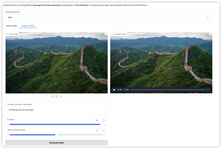Click the Video Guidance Scale number field
The width and height of the screenshot is (222, 149).
tap(97, 130)
